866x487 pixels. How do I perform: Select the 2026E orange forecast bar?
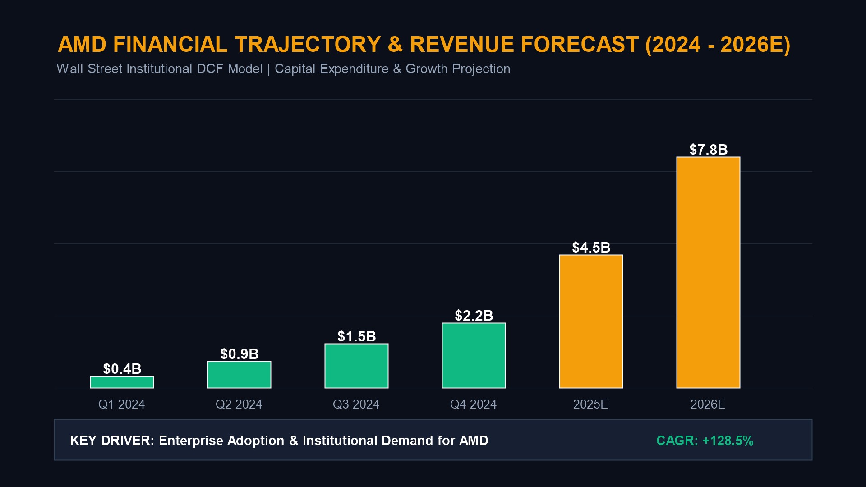708,272
